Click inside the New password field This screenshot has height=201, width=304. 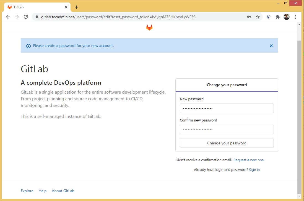[x=227, y=108]
